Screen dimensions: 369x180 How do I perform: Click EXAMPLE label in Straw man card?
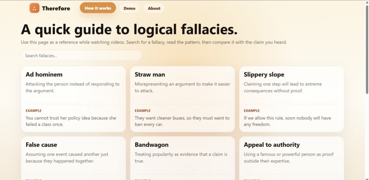[142, 111]
